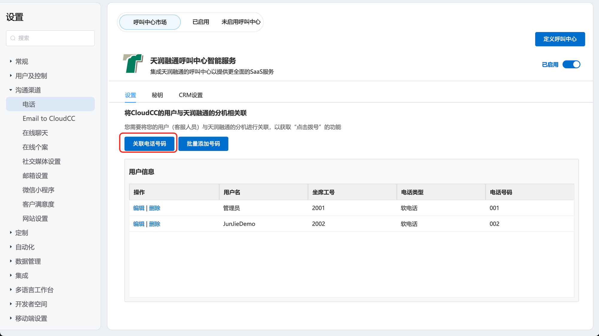Toggle the 已启用 call center switch
The image size is (599, 336).
tap(571, 64)
